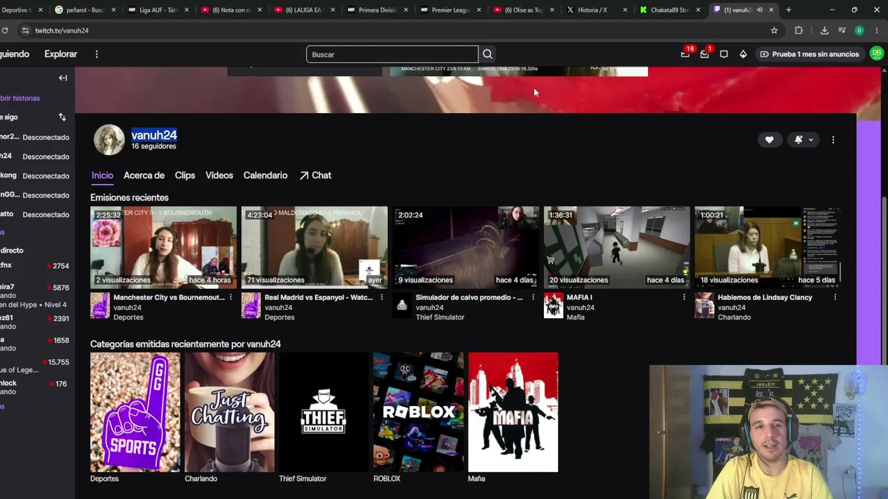Open options for Manchester City vs Bournemouth video
The width and height of the screenshot is (888, 499).
[230, 297]
